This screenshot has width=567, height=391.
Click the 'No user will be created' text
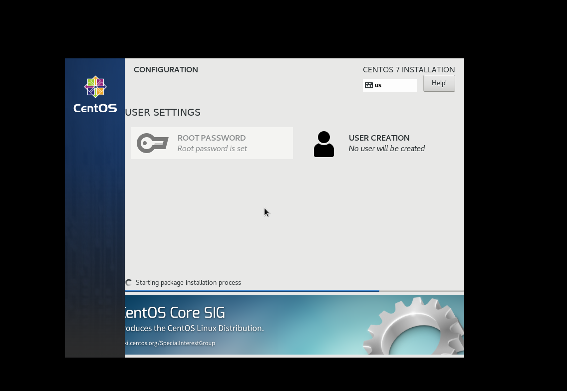click(x=386, y=149)
